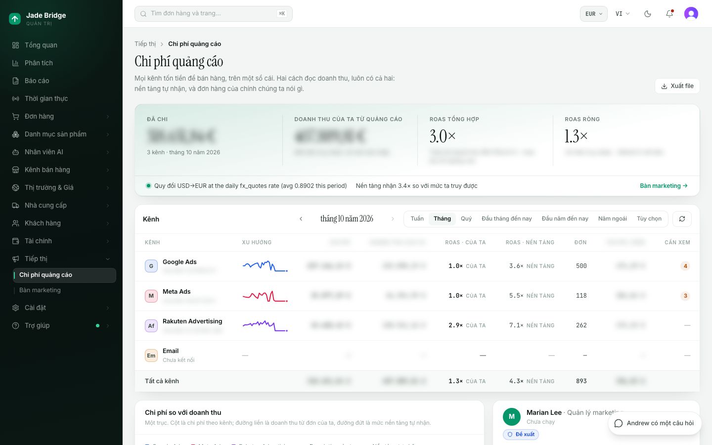Open Tổng quan from sidebar

point(61,45)
